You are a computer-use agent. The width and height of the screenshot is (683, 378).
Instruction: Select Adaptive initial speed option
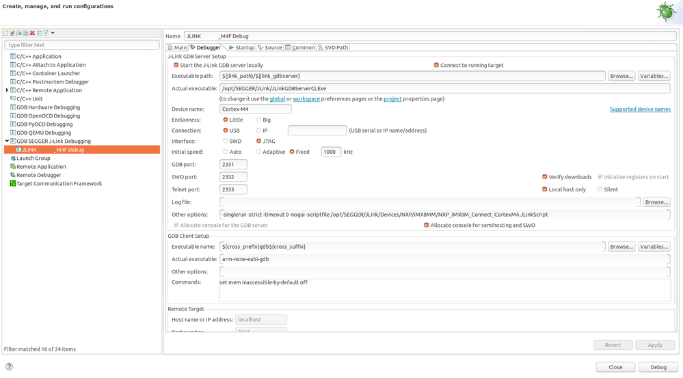[x=258, y=152]
